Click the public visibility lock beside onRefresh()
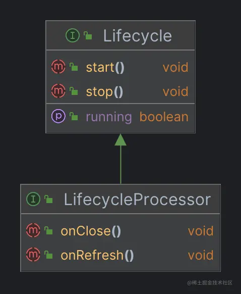 (48, 255)
